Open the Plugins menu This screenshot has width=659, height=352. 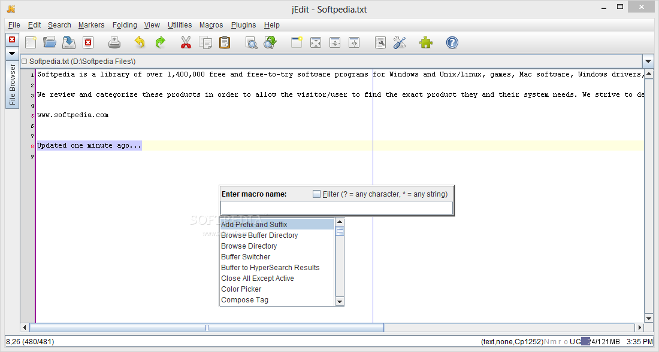click(x=243, y=25)
